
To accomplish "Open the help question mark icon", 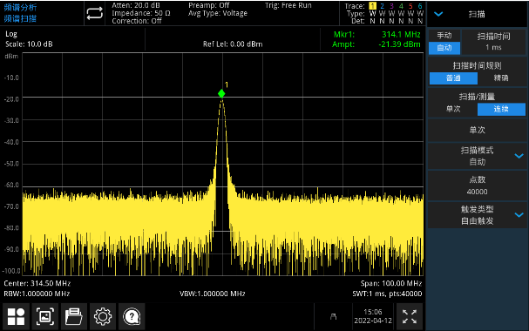I will point(132,316).
